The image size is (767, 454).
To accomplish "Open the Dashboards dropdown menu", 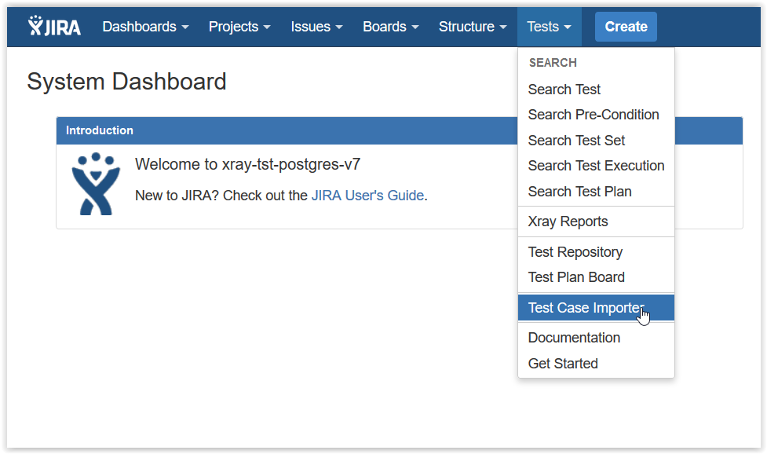I will pos(145,27).
